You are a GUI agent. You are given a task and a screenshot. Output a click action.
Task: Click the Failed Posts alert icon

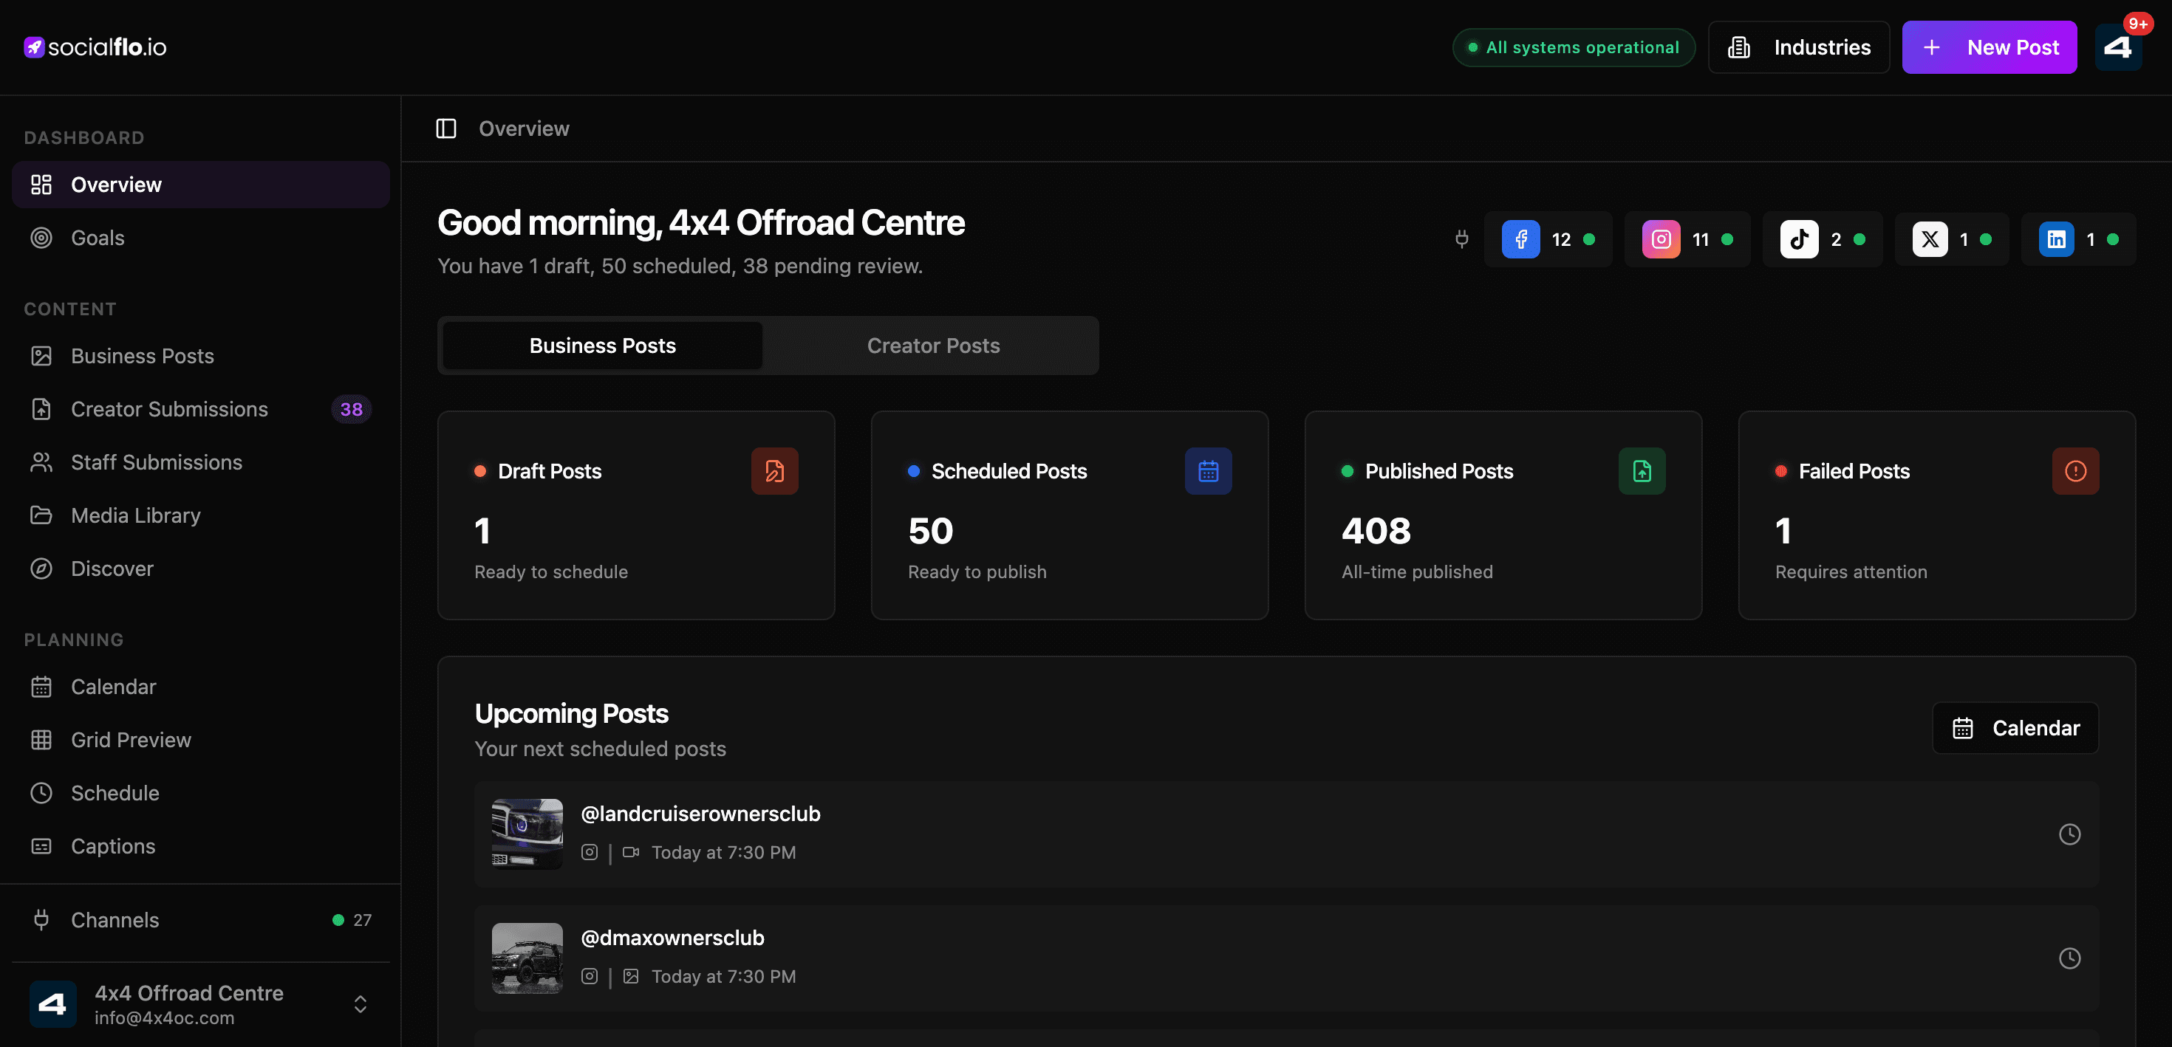click(2075, 471)
